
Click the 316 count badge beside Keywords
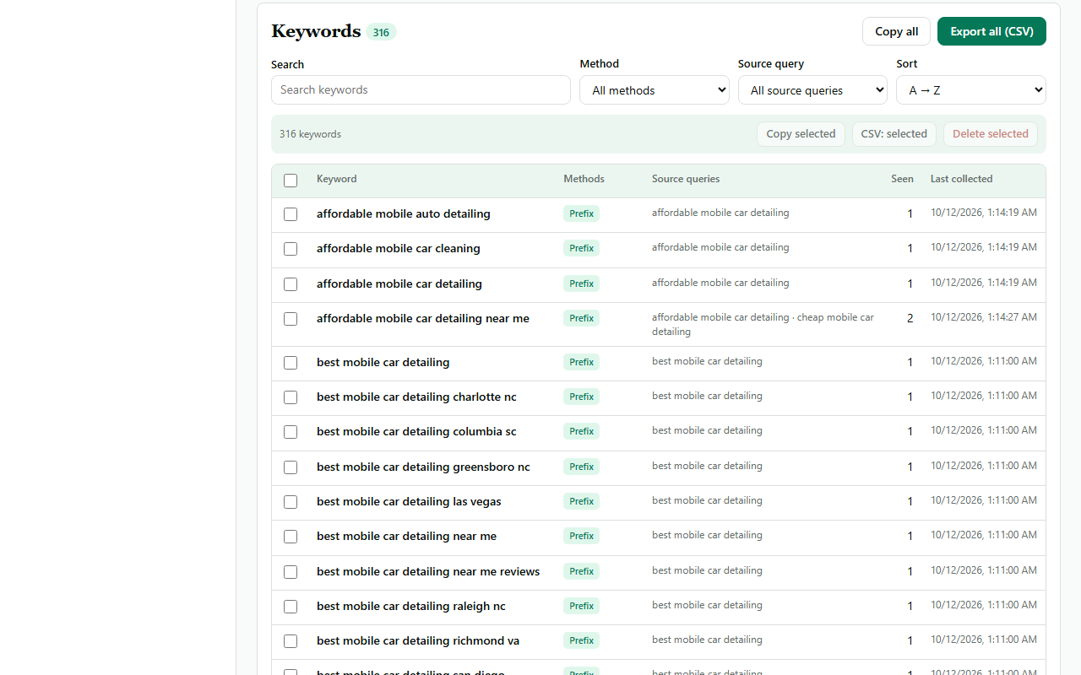381,32
